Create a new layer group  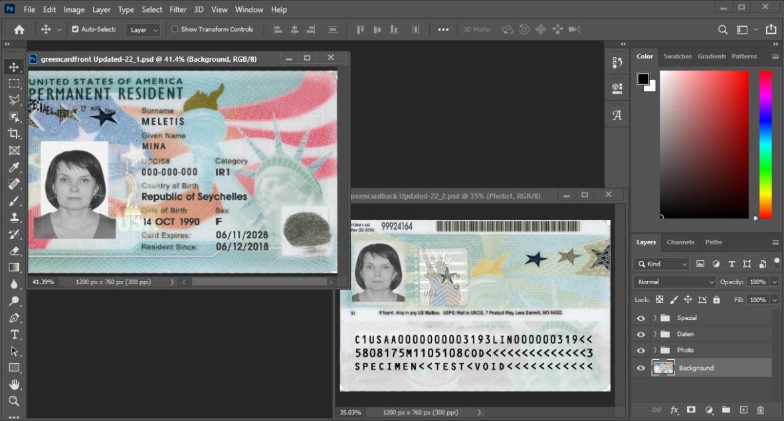(726, 410)
